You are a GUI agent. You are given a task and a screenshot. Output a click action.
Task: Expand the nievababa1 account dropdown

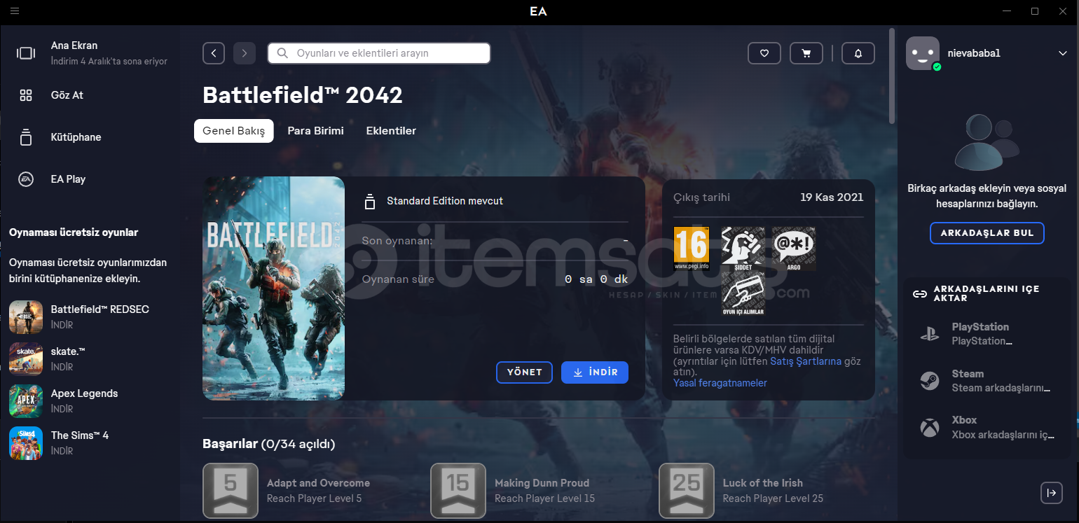1063,53
